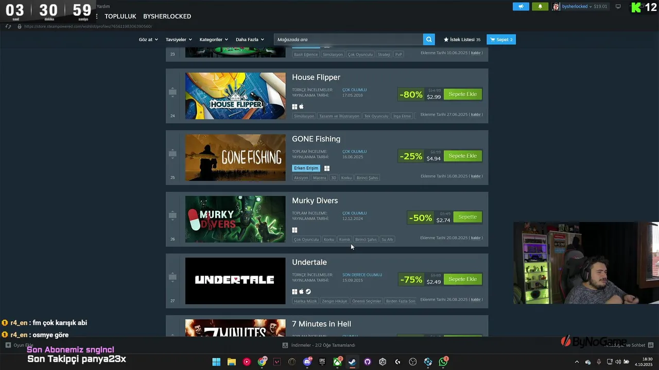
Task: Click the Windows Start button
Action: pyautogui.click(x=216, y=362)
